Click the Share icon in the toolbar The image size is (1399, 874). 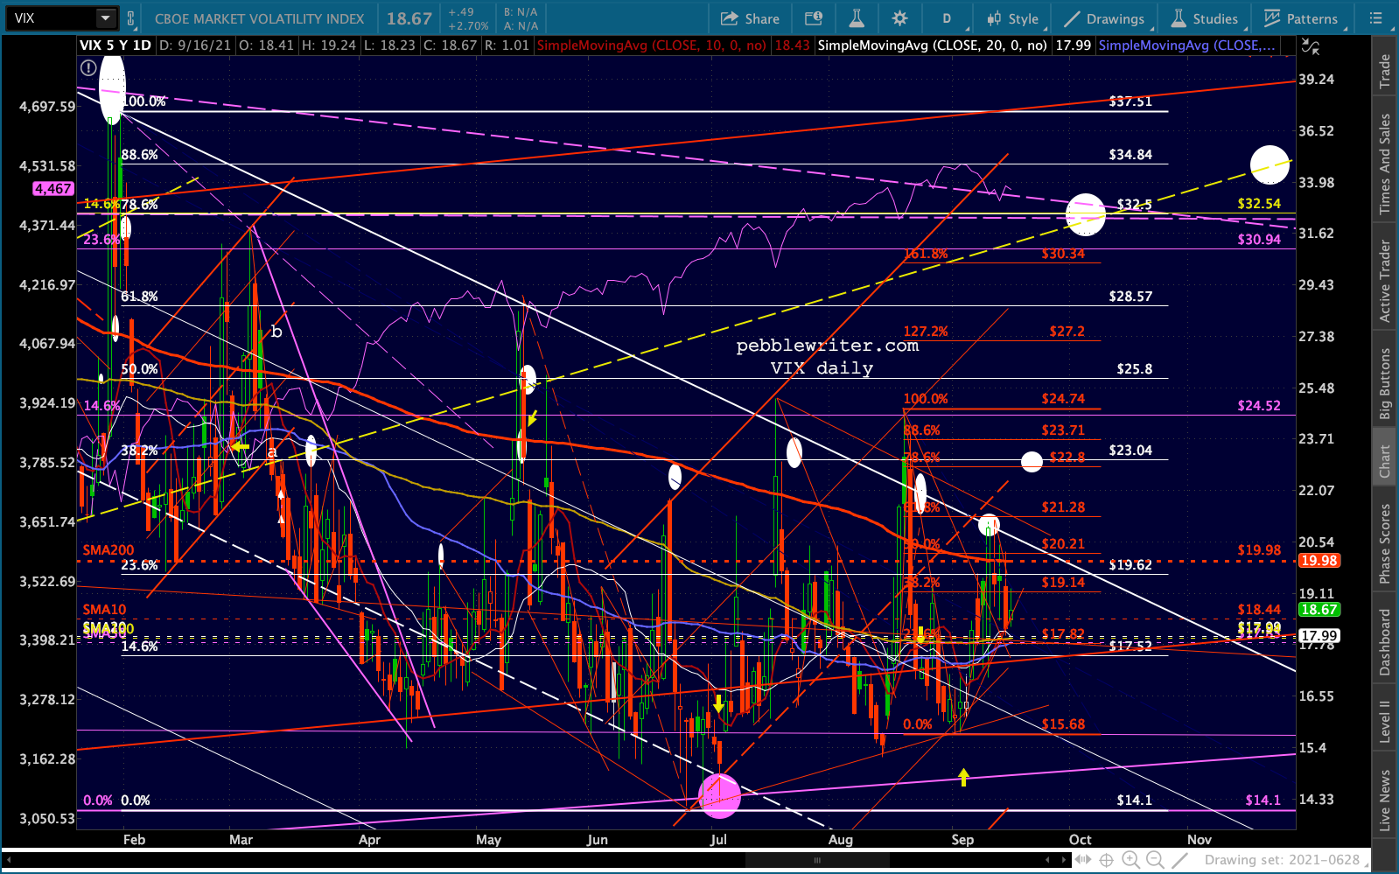(749, 18)
